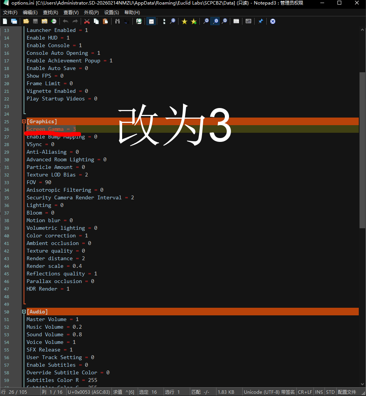Click the redo arrow icon
Screen dimensions: 366x396
[x=75, y=21]
